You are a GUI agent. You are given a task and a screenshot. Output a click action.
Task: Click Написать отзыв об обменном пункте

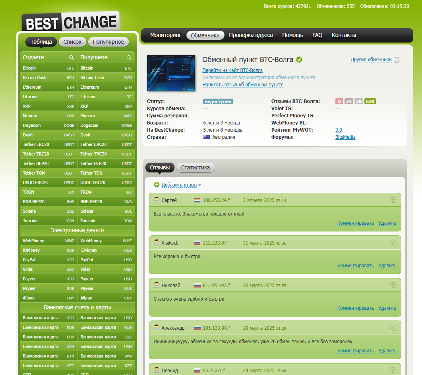243,85
